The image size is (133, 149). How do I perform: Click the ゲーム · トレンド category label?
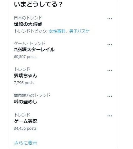pos(30,43)
